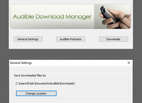Open the Downloads button
This screenshot has width=142, height=103.
[x=114, y=39]
